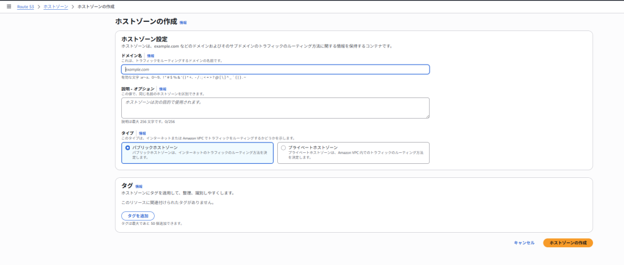The width and height of the screenshot is (624, 265).
Task: Open 情報 link beside the page title
Action: click(183, 23)
